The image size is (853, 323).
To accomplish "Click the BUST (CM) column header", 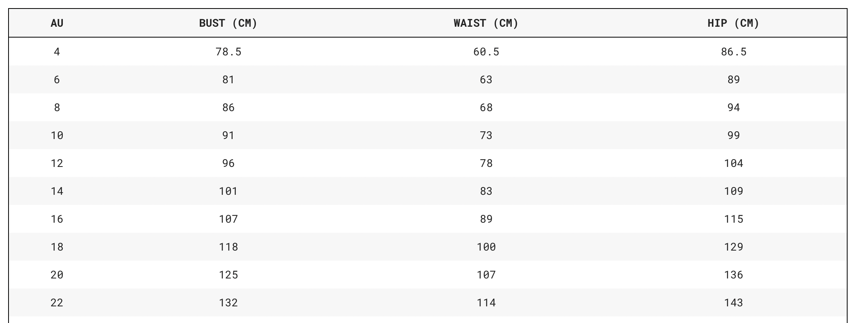I will click(228, 23).
